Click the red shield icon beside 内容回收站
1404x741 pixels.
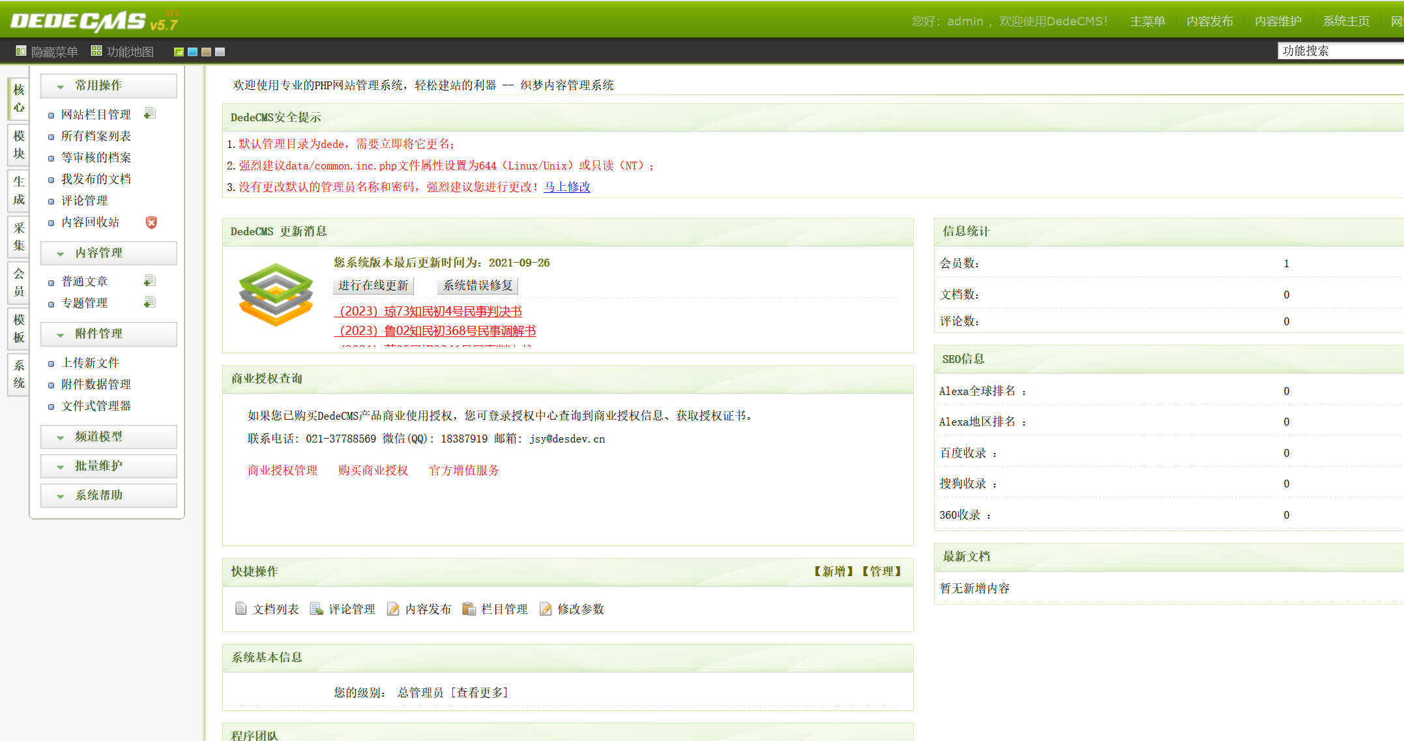click(151, 222)
